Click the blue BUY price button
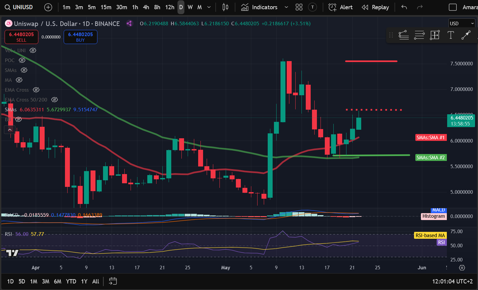This screenshot has width=478, height=290. 80,37
